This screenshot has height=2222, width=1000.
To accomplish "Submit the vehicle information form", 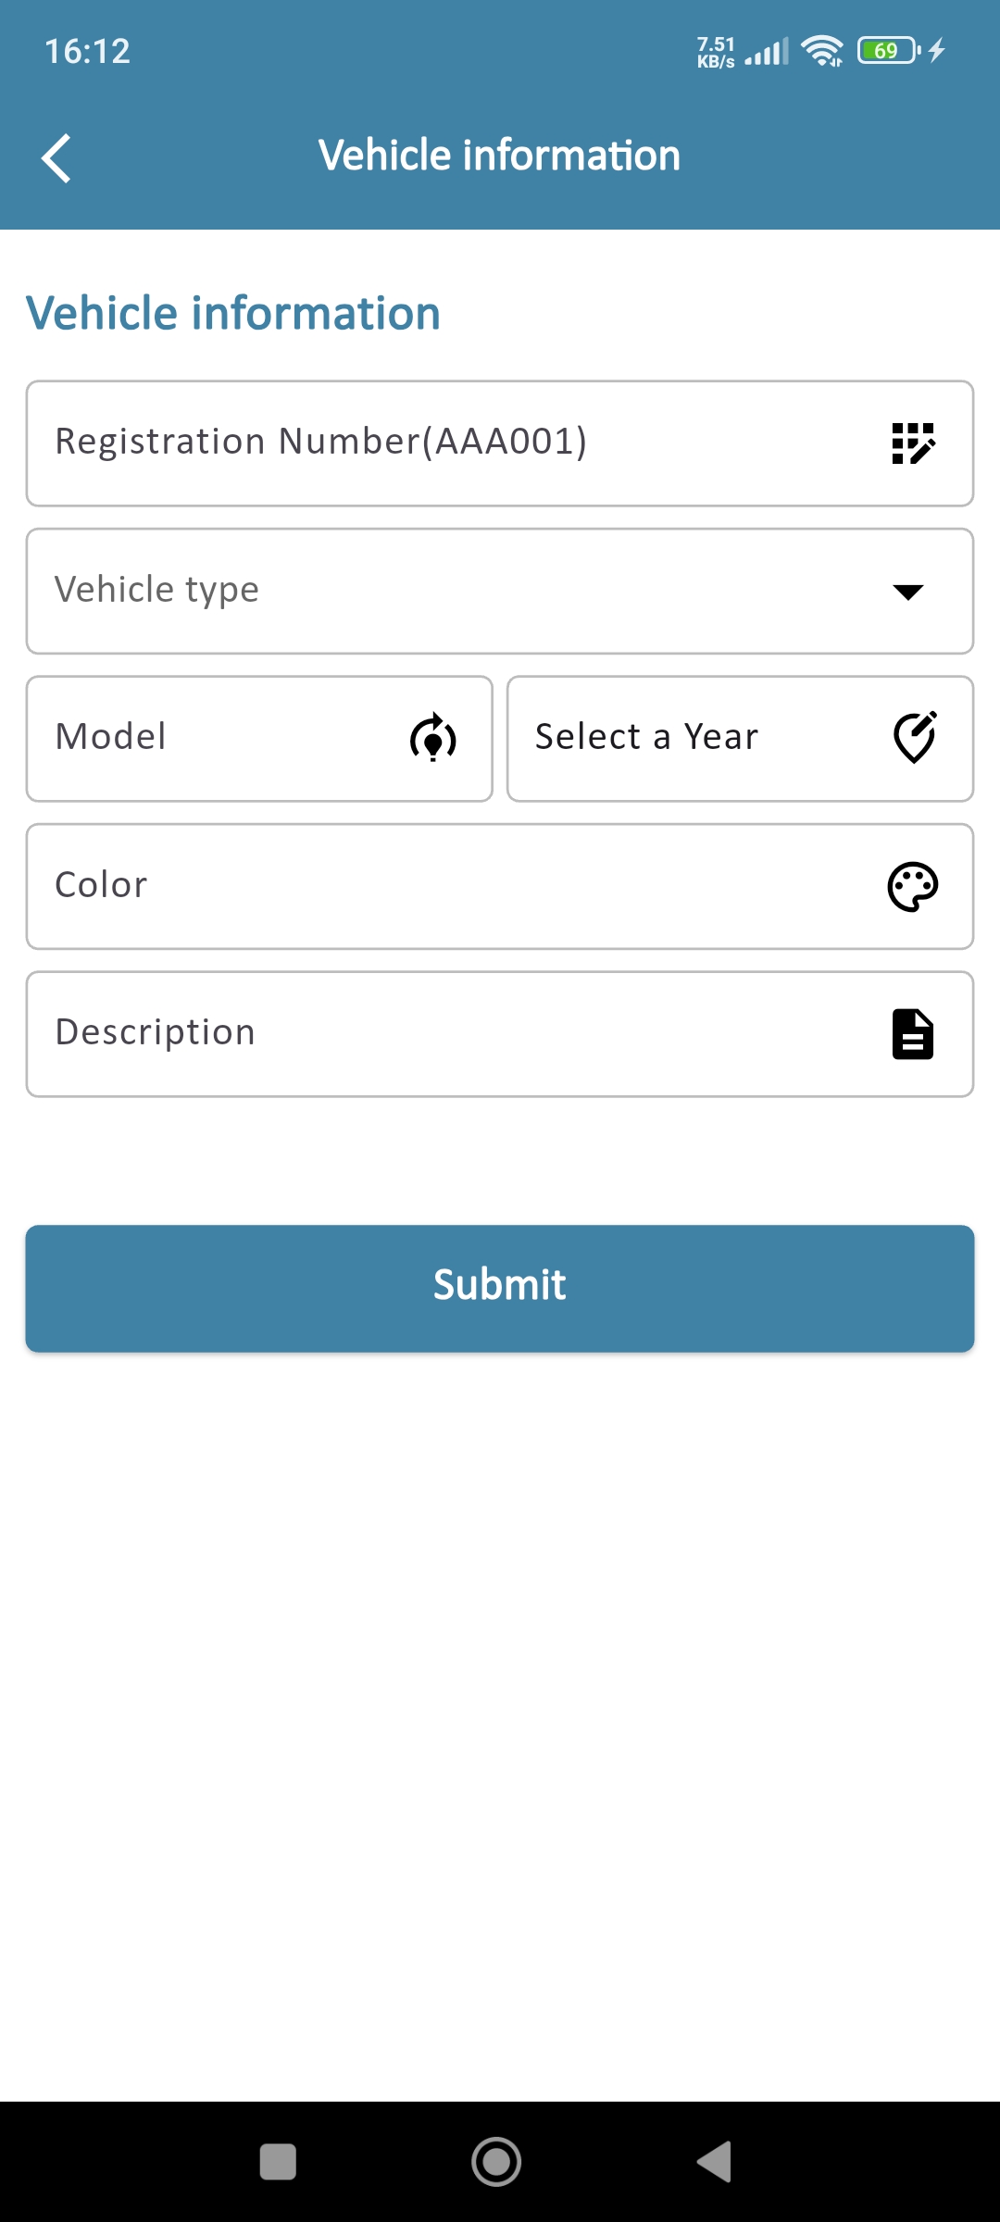I will coord(500,1288).
